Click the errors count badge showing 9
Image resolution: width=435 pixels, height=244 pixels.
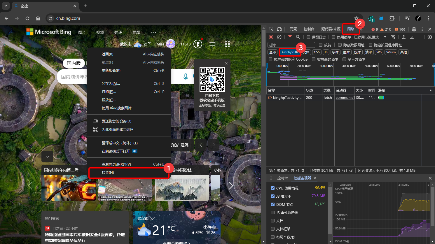(375, 29)
